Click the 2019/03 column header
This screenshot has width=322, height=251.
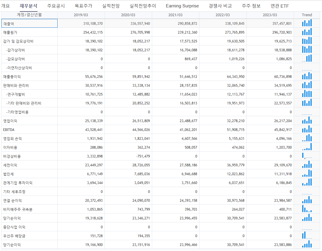coord(81,15)
